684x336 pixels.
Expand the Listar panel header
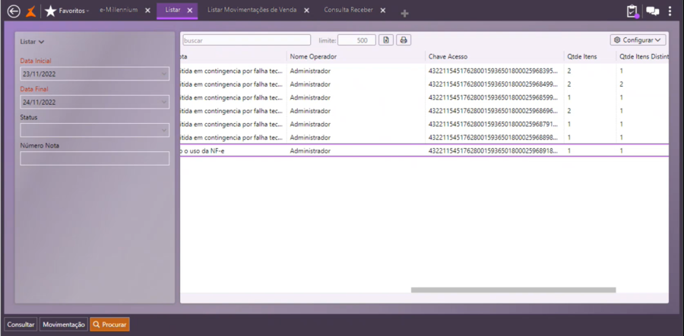[33, 42]
